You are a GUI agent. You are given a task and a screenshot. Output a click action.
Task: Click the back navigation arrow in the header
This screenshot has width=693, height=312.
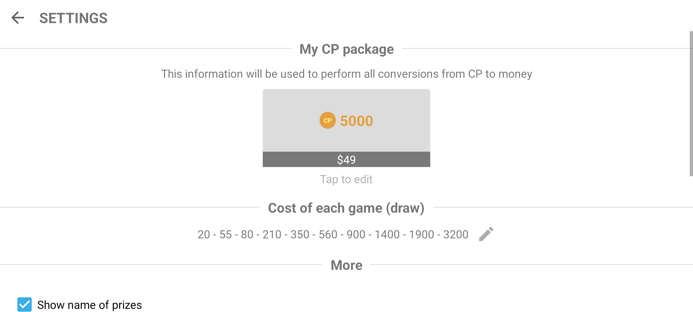[18, 18]
